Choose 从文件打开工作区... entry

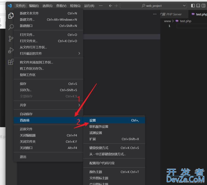pyautogui.click(x=48, y=47)
